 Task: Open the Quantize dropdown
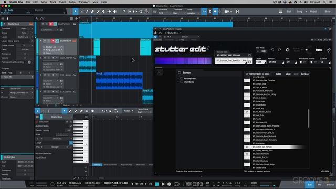click(x=165, y=13)
